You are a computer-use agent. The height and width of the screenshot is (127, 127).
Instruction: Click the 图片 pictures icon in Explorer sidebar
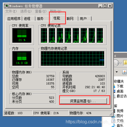[113, 116]
